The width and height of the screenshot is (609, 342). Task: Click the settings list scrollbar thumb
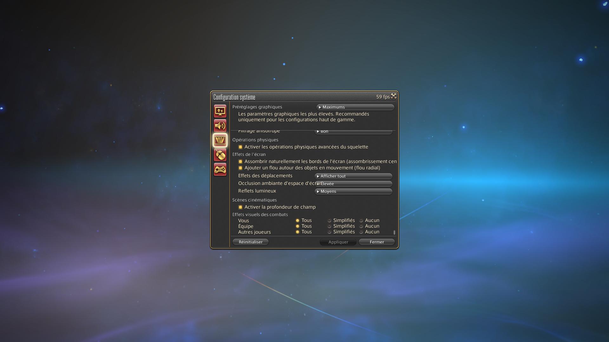coord(394,232)
